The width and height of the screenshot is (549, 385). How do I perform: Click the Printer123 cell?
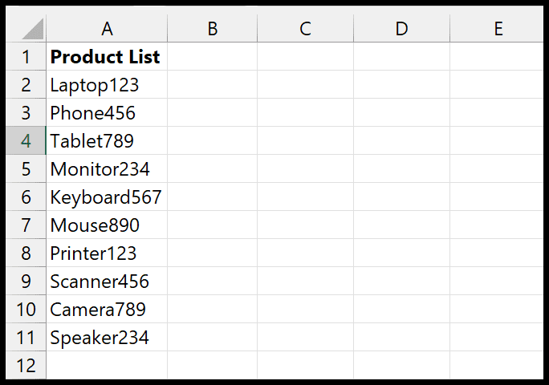107,253
